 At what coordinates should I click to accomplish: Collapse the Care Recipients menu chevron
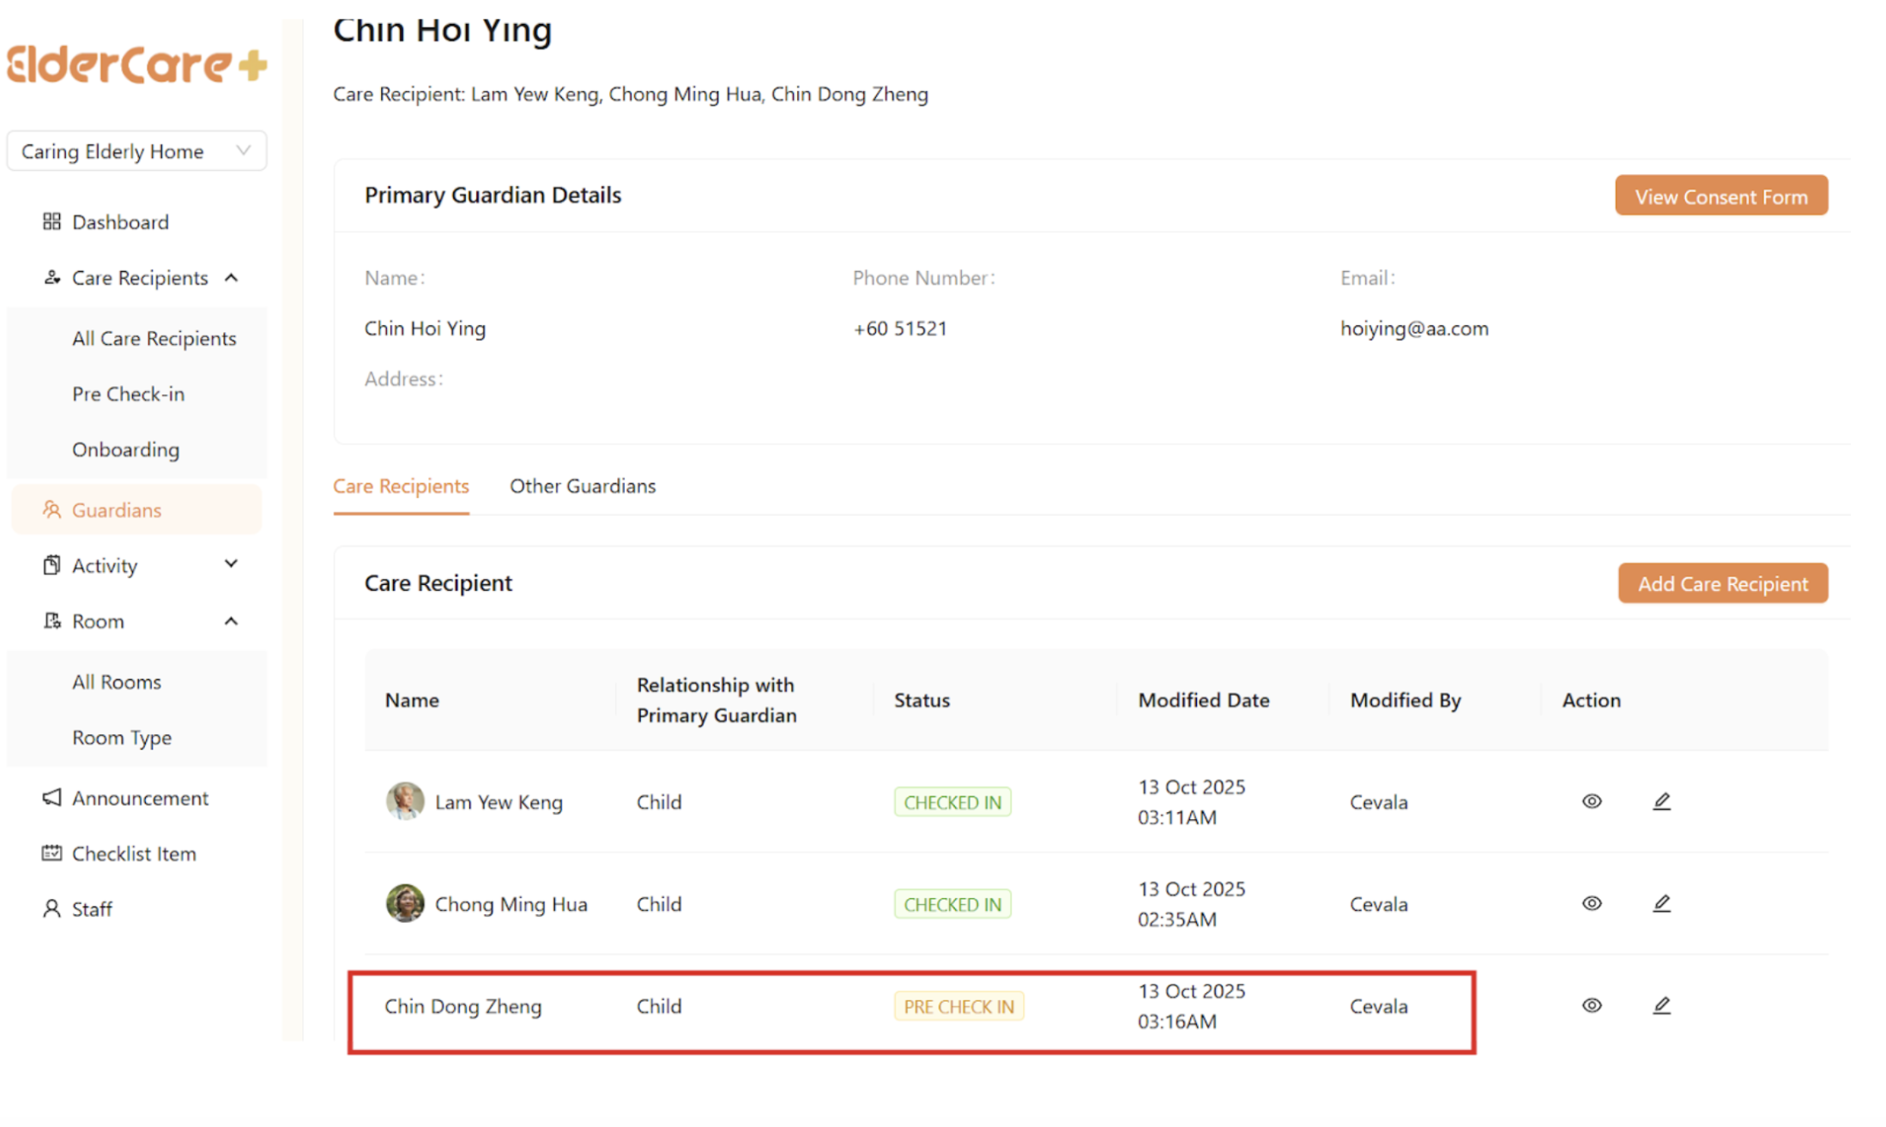[231, 278]
